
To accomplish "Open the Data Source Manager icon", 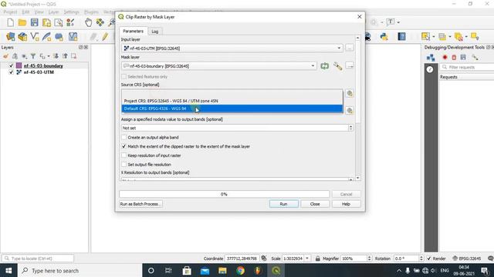I will tap(10, 37).
